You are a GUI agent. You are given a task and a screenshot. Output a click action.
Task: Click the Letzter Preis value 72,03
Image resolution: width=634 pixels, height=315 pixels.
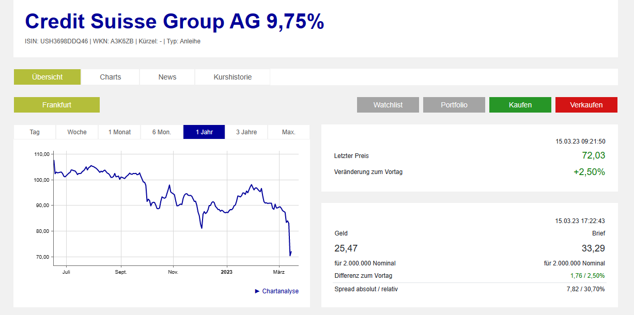point(593,155)
